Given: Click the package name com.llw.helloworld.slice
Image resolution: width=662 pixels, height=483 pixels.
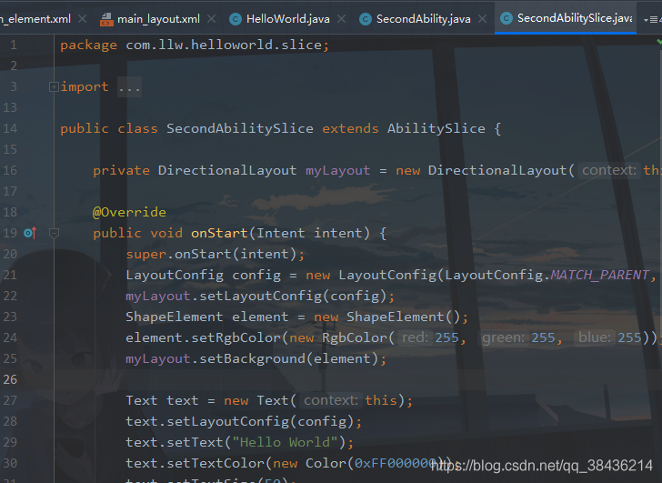Looking at the screenshot, I should click(x=224, y=45).
